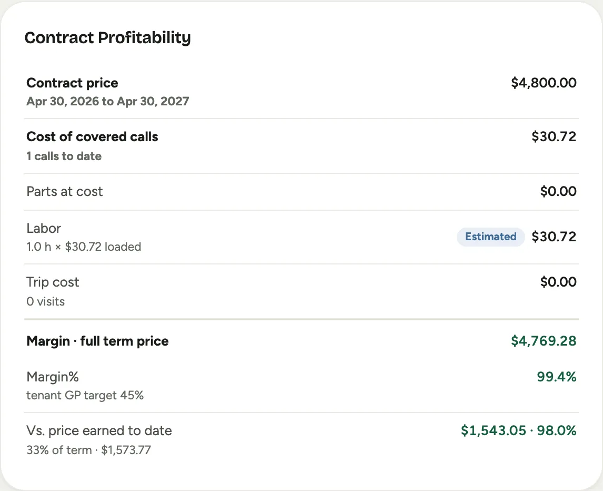The height and width of the screenshot is (491, 603).
Task: Click the Margin full term price label
Action: pyautogui.click(x=98, y=341)
